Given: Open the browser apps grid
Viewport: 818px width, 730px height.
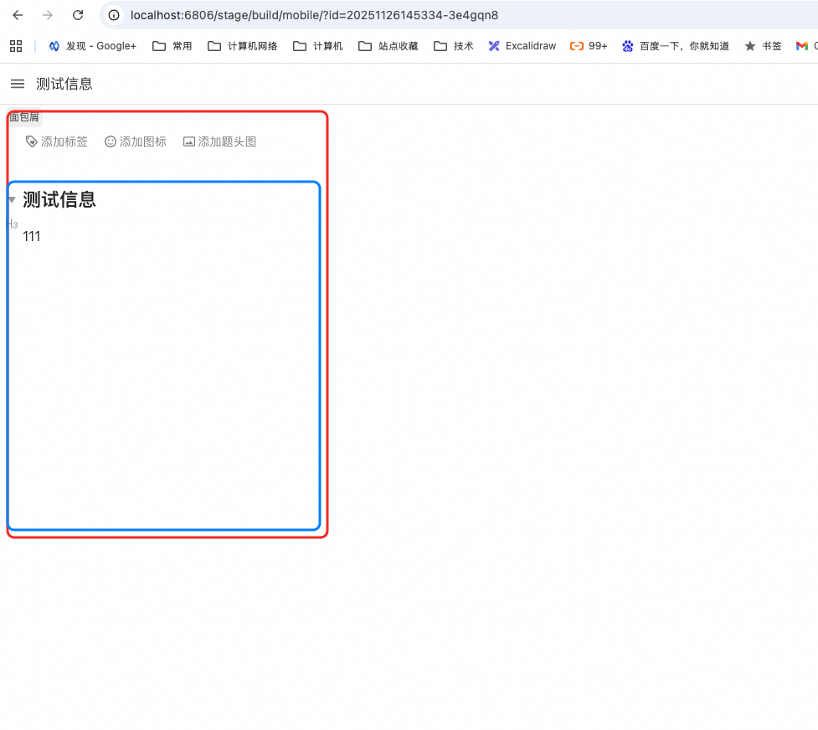Looking at the screenshot, I should pyautogui.click(x=16, y=46).
